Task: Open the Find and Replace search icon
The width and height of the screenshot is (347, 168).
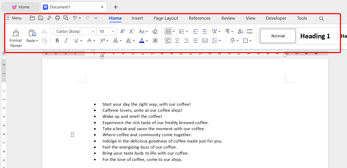Action: (x=322, y=19)
